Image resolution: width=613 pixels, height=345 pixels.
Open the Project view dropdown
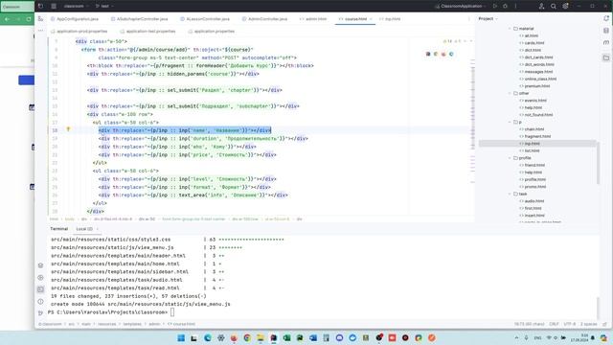click(x=488, y=19)
